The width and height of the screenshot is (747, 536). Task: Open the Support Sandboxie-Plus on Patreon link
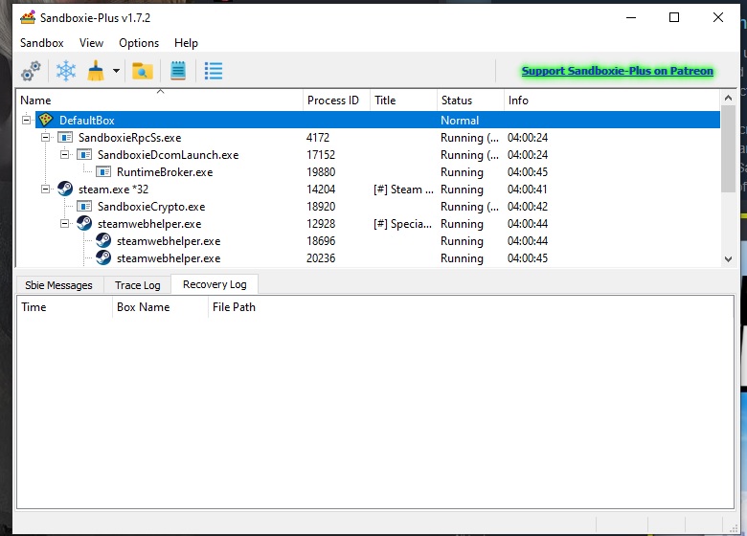coord(618,71)
